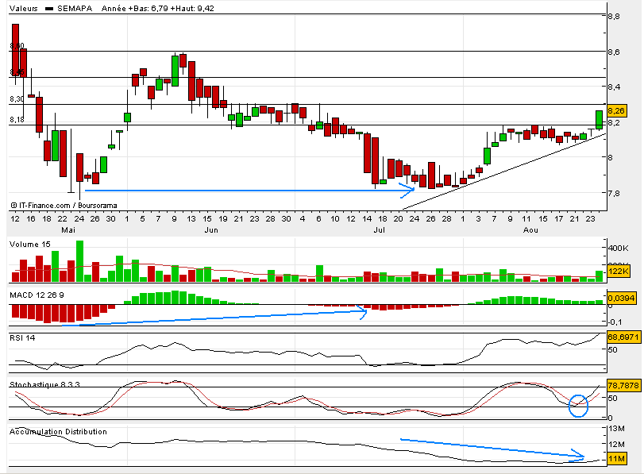Click the 50 label on the Stochastique axis
The width and height of the screenshot is (644, 474).
[x=613, y=398]
